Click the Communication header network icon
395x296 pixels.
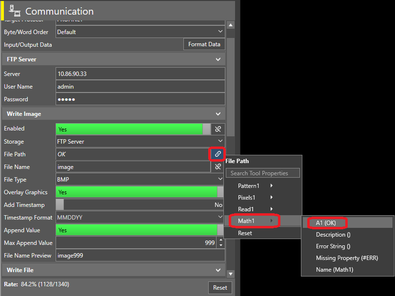pyautogui.click(x=15, y=11)
